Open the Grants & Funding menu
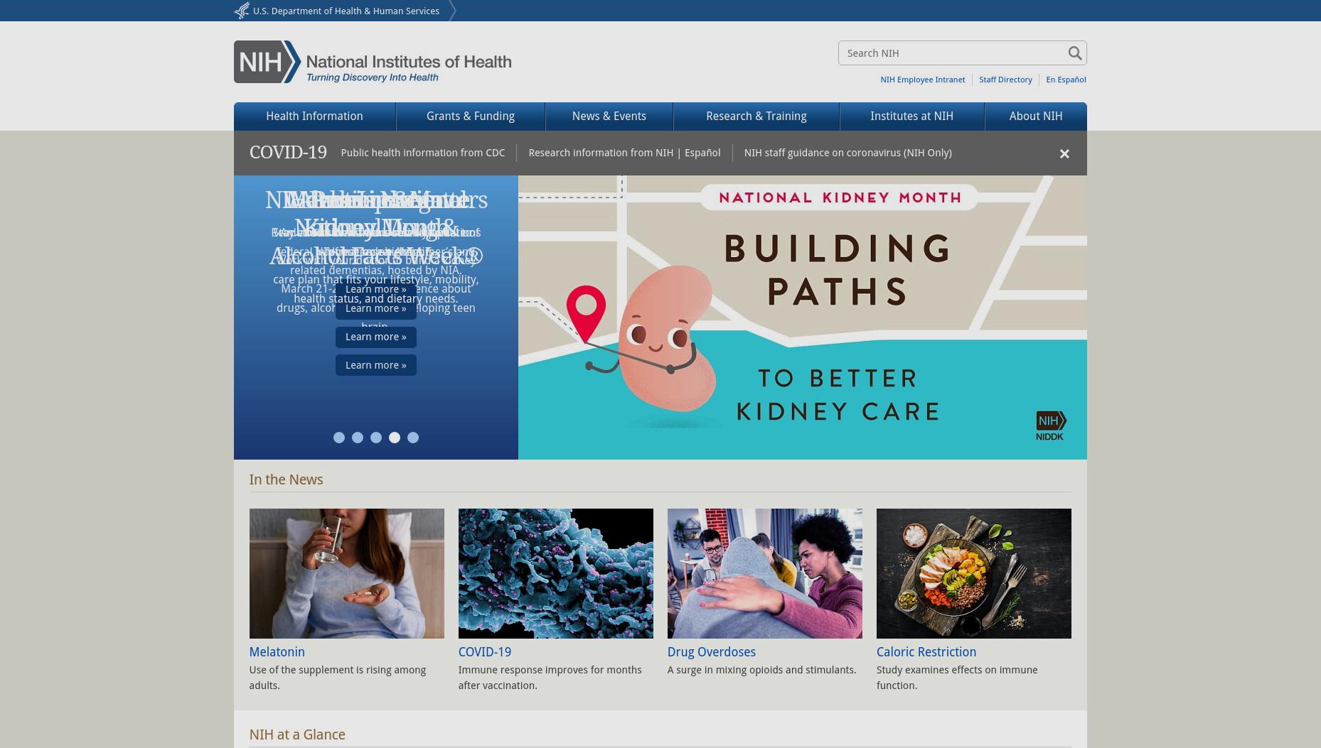The height and width of the screenshot is (748, 1321). click(x=471, y=116)
